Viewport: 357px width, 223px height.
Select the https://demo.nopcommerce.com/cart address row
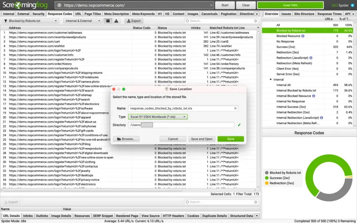click(x=129, y=42)
